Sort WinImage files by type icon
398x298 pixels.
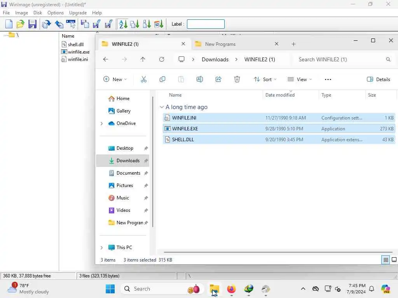click(x=135, y=24)
